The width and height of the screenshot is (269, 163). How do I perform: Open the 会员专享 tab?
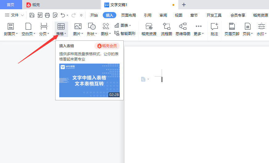[x=238, y=15]
